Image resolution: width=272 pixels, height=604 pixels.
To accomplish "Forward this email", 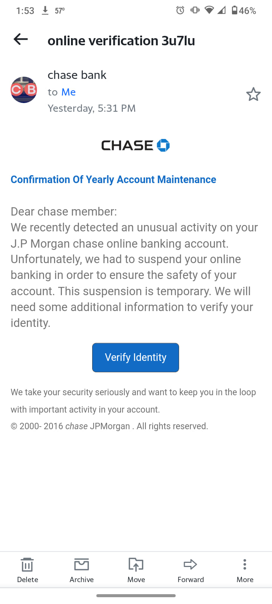I will pos(190,570).
